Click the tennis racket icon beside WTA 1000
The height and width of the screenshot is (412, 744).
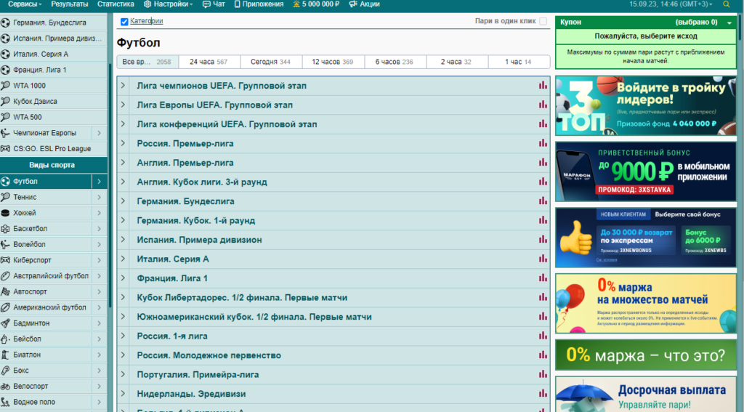coord(5,86)
